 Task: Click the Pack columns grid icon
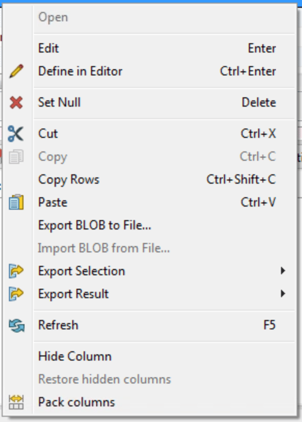click(16, 402)
